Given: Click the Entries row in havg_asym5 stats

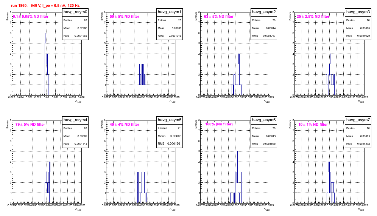Looking at the screenshot, I should tap(170, 128).
